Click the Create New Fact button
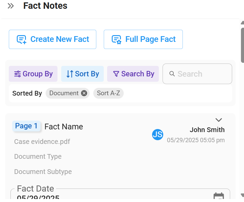The width and height of the screenshot is (244, 202). point(53,39)
